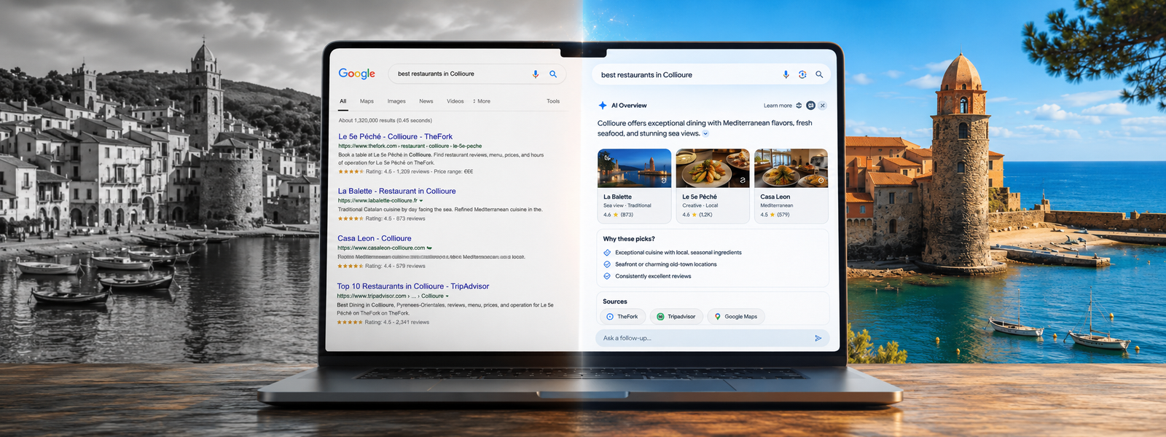Click the overlay icon on the Le 5e Péché photo
Viewport: 1166px width, 437px height.
(743, 180)
